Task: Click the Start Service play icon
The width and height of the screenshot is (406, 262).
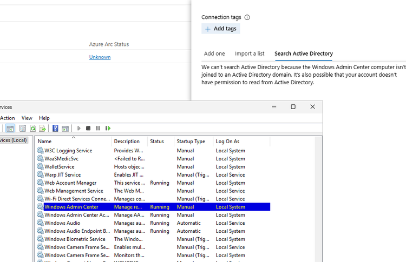Action: 79,129
